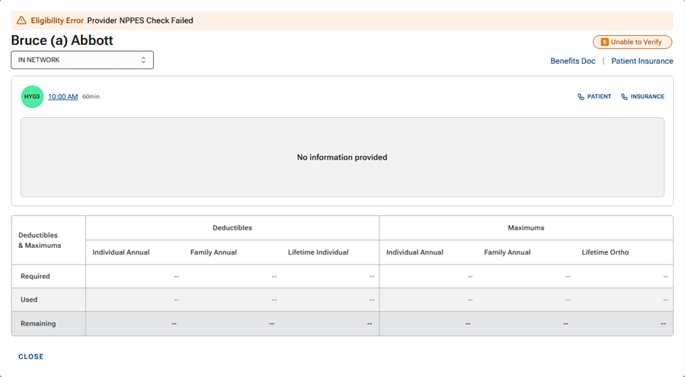The height and width of the screenshot is (377, 685).
Task: Click the Used row label
Action: 29,299
